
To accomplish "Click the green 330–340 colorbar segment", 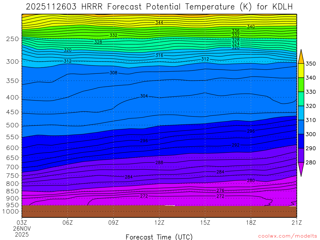I will tap(301, 85).
